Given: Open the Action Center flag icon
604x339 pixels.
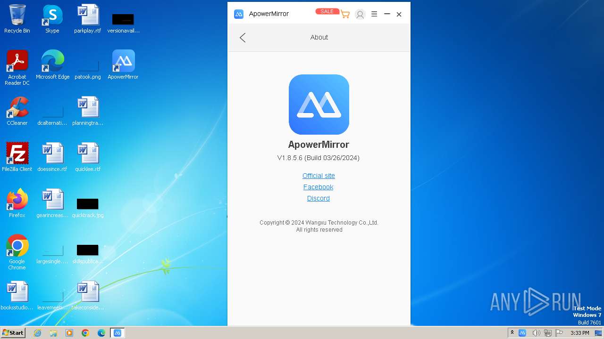Looking at the screenshot, I should pyautogui.click(x=559, y=333).
